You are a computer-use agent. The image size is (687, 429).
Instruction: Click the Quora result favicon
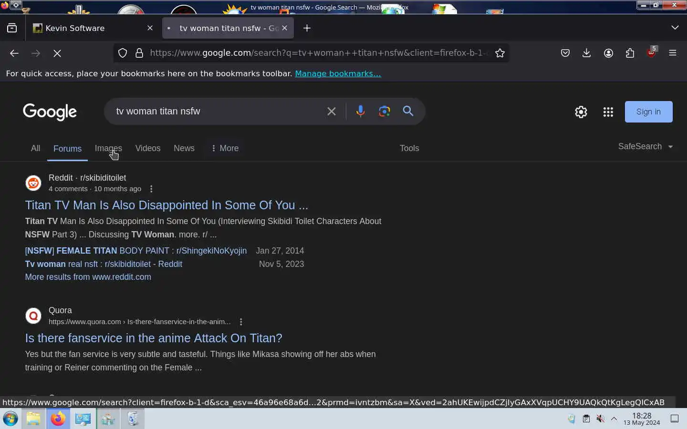33,316
